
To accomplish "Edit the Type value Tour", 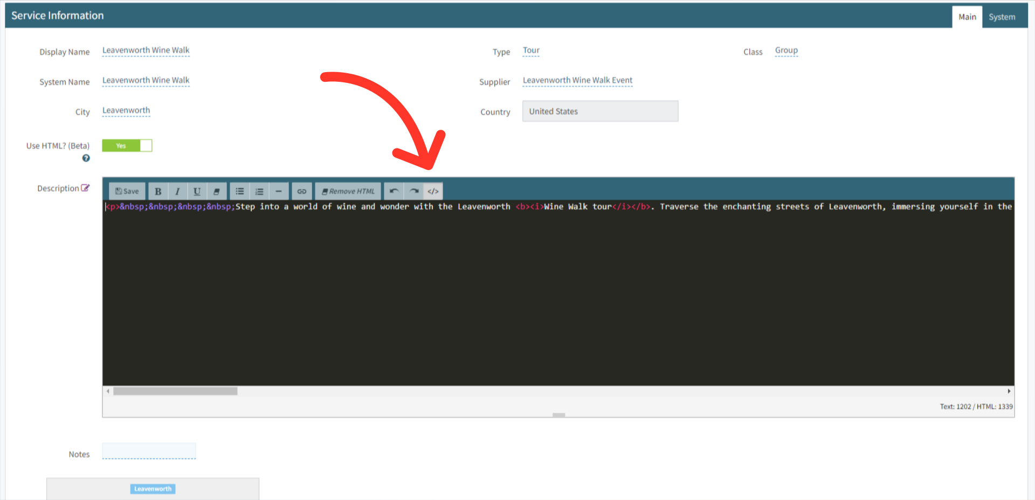I will (531, 51).
